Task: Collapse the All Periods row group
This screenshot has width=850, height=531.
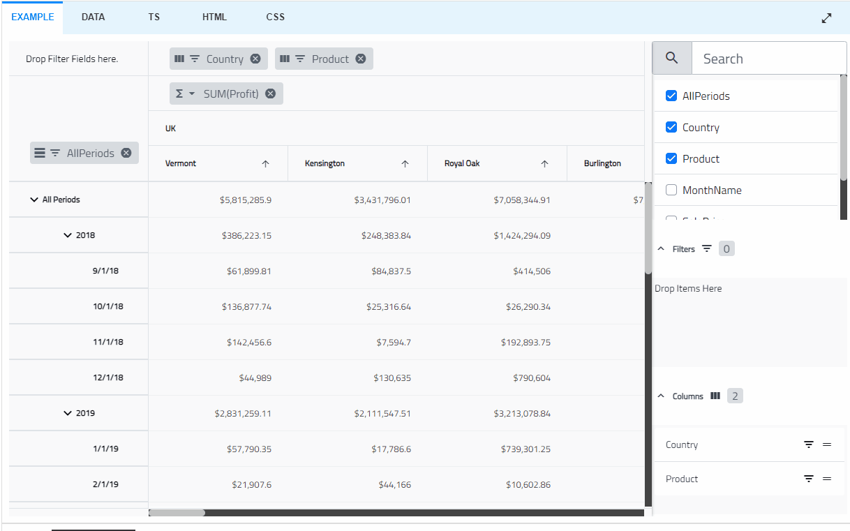Action: tap(33, 200)
